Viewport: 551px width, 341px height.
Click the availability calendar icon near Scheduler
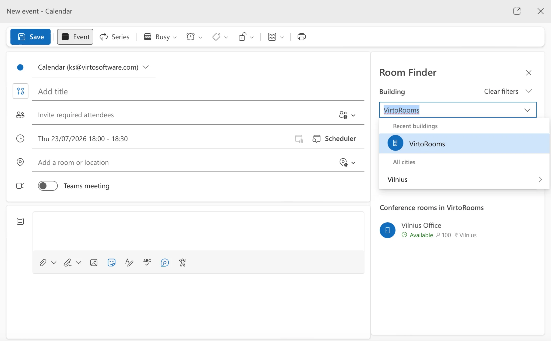coord(299,139)
